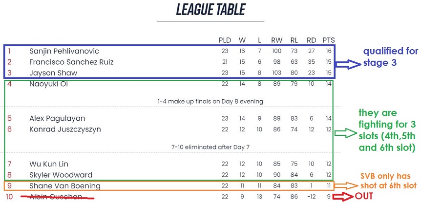Select player name Francisco Sanchez Ruiz
Viewport: 421px width, 202px height.
tap(71, 62)
